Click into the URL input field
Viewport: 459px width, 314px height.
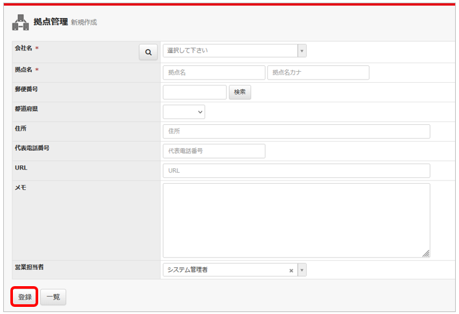pyautogui.click(x=297, y=170)
